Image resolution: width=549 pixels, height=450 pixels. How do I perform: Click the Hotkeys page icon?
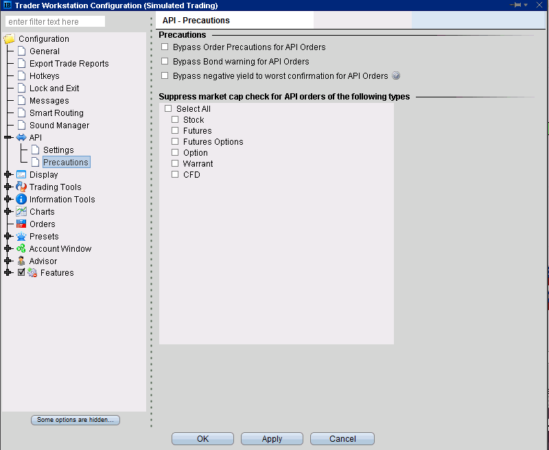point(22,75)
